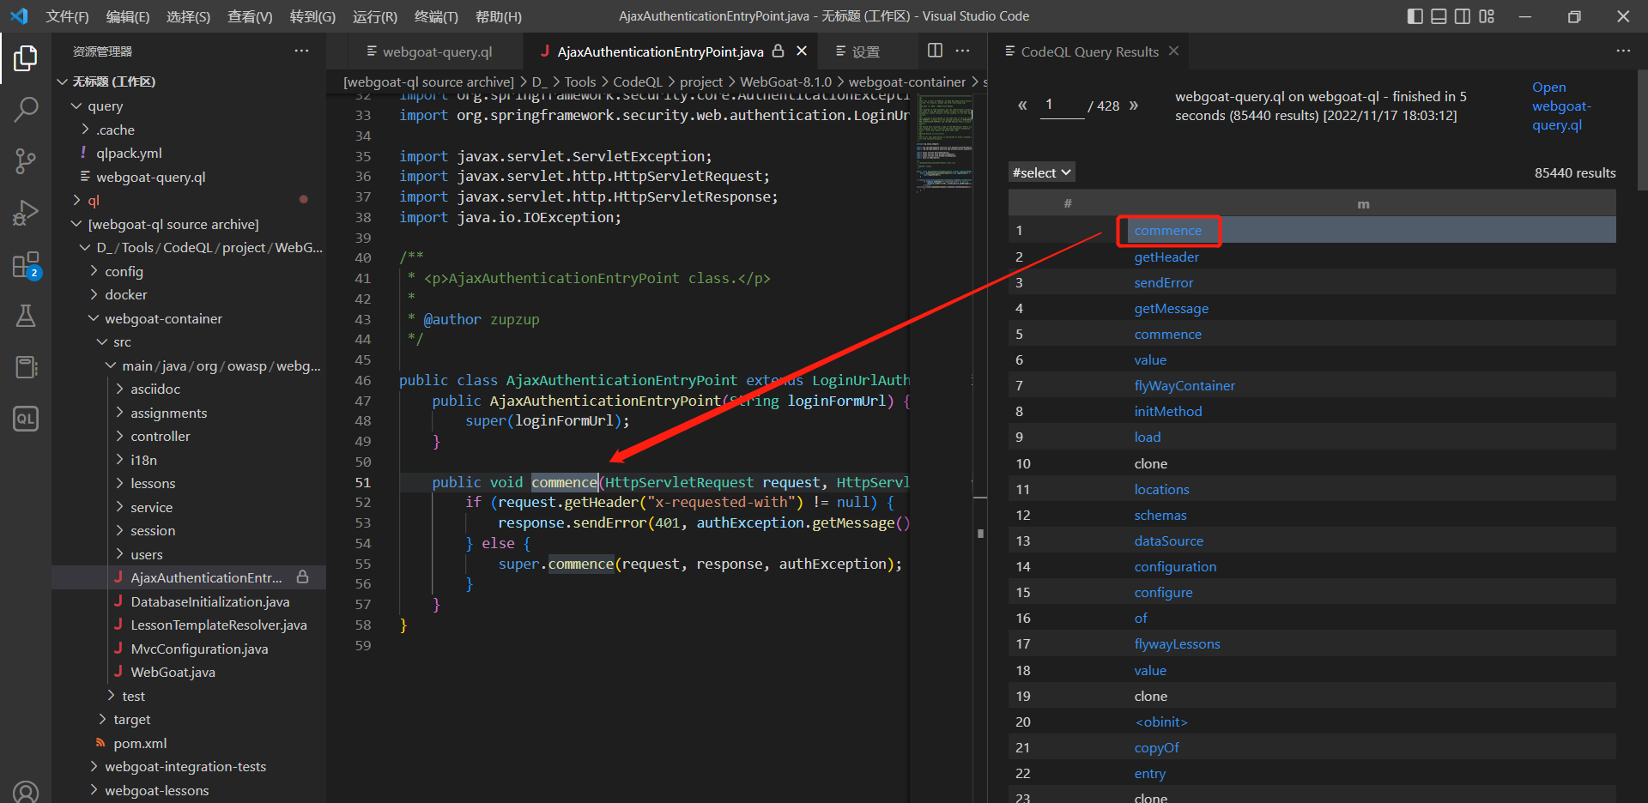Go to next results page (»)
1648x803 pixels.
point(1133,106)
